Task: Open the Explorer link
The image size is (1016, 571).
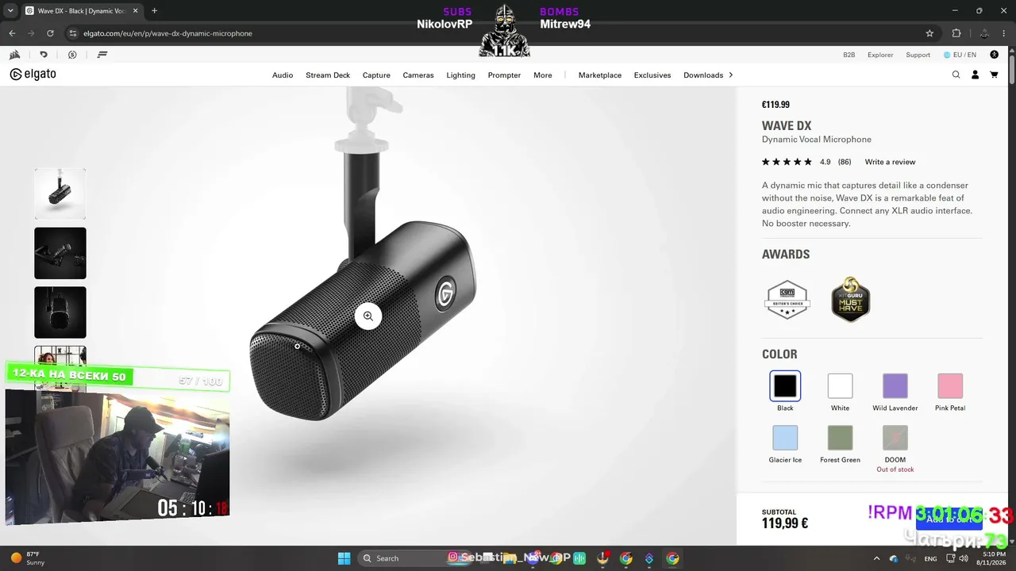Action: [880, 55]
